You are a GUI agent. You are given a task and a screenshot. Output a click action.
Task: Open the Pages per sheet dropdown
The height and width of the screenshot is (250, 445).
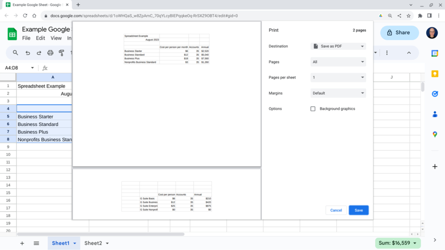point(338,77)
